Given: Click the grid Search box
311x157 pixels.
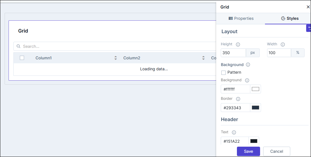Looking at the screenshot, I should (115, 46).
